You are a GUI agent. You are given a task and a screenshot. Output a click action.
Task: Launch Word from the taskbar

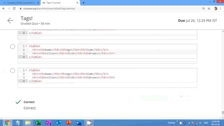(x=79, y=123)
